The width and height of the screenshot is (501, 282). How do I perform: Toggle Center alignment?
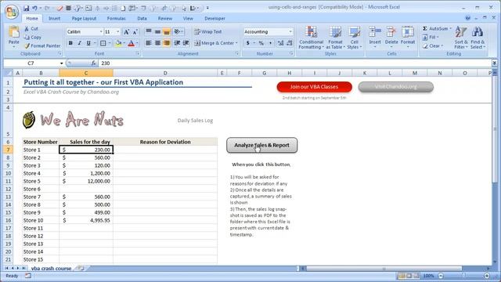tap(157, 43)
